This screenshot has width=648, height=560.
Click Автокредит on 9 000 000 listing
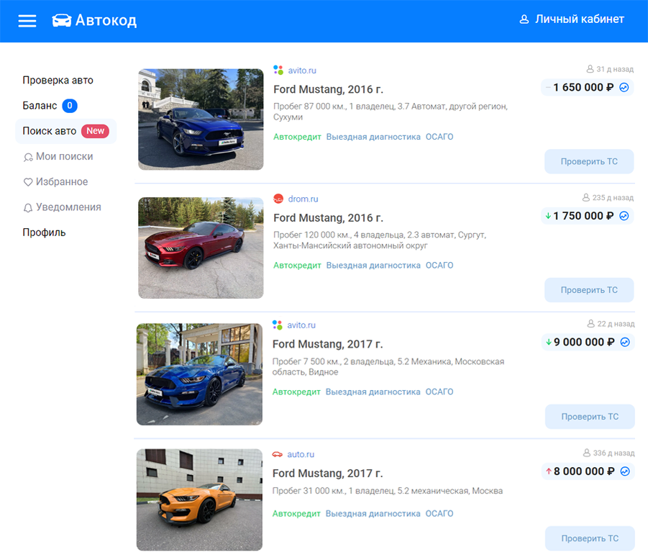click(x=296, y=392)
